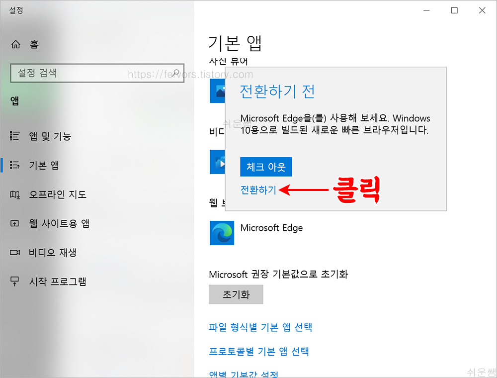Image resolution: width=497 pixels, height=378 pixels.
Task: Click the Microsoft Edge browser icon
Action: pos(222,233)
